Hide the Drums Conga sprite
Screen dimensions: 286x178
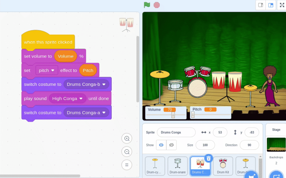click(172, 145)
